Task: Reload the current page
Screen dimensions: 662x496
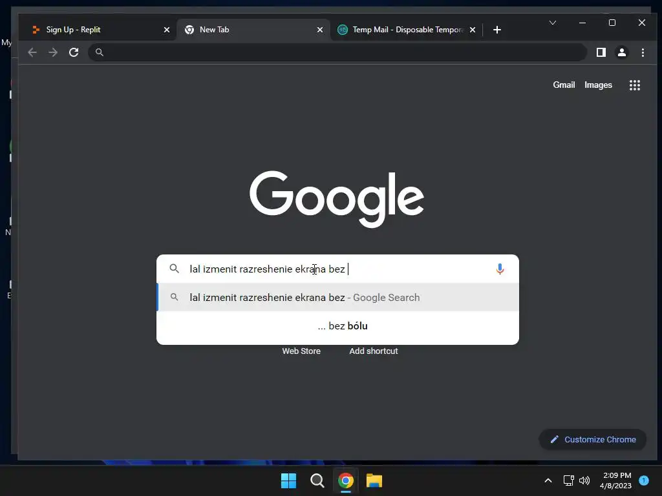Action: (74, 52)
